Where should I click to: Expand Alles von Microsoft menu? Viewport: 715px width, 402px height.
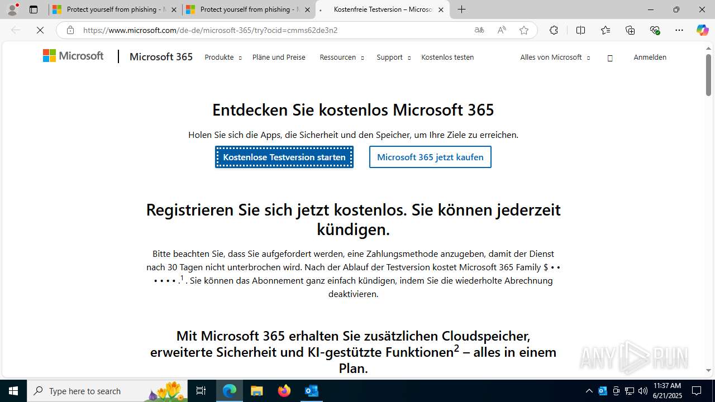tap(555, 57)
